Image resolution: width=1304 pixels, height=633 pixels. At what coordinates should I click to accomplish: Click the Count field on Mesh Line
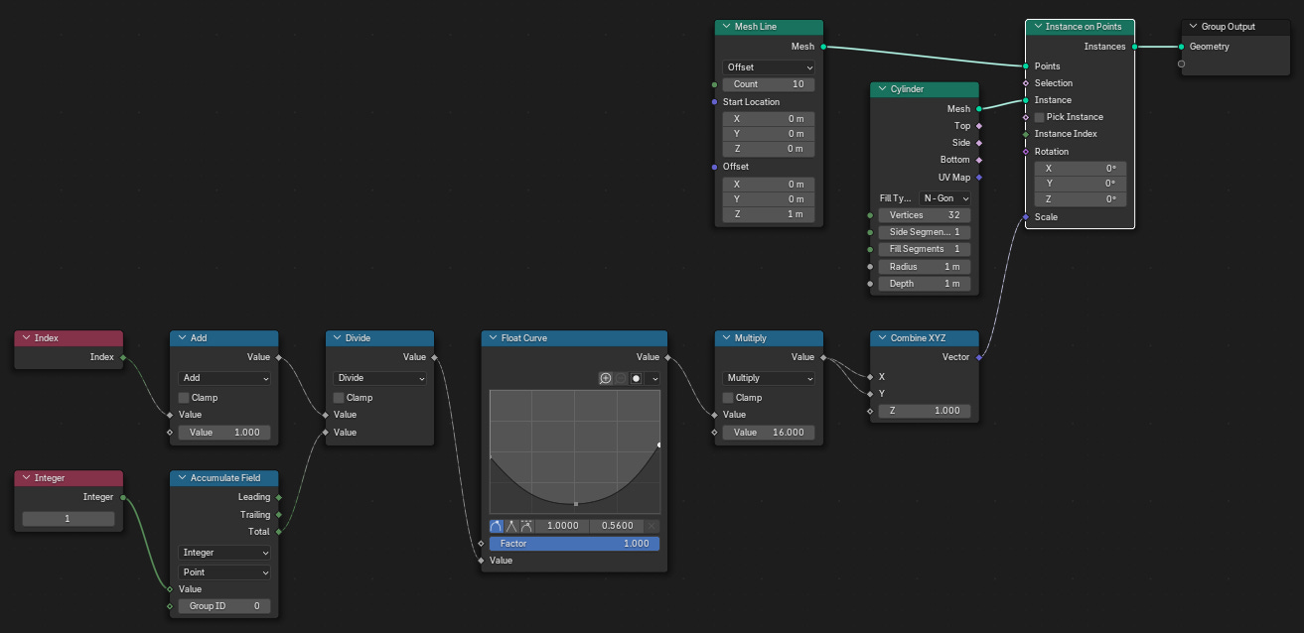768,83
